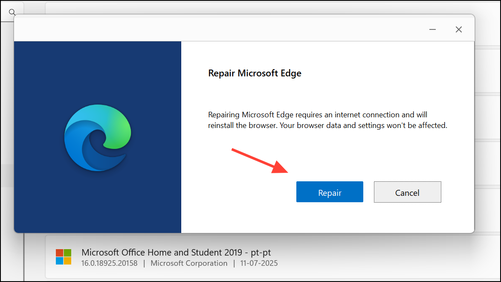
Task: Click the line mentioning internet connection
Action: 318,115
